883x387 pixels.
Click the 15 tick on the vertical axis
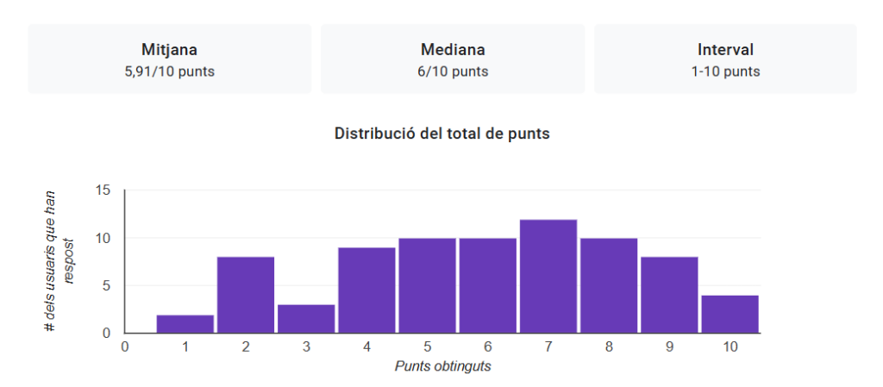(103, 190)
